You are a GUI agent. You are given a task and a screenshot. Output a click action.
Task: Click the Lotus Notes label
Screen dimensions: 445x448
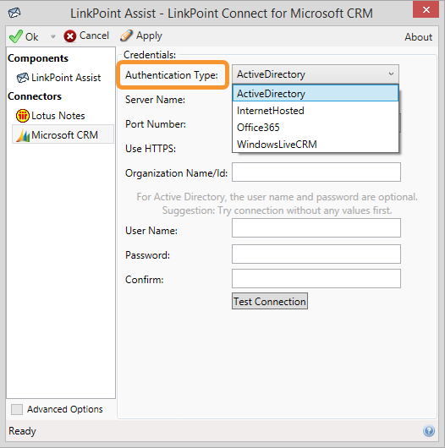click(58, 116)
